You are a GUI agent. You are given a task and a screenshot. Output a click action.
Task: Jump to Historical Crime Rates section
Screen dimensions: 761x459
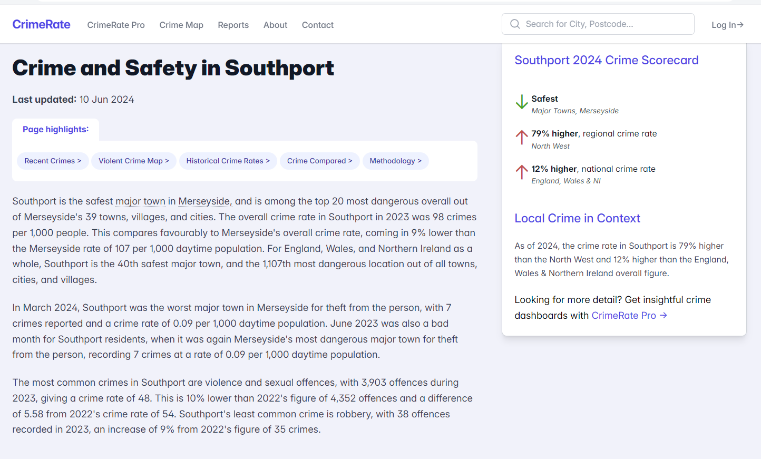click(x=228, y=161)
